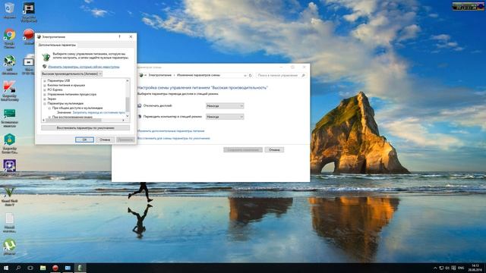Click the horizontal scrollbar in settings tree
This screenshot has height=273, width=486.
click(74, 120)
